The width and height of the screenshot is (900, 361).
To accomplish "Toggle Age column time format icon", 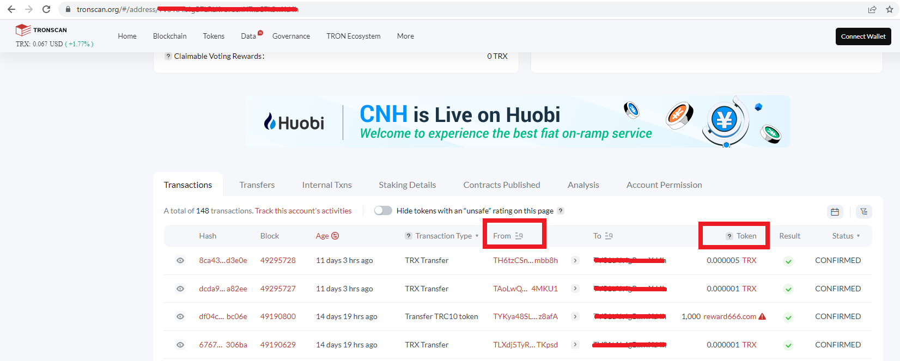I will coord(335,236).
